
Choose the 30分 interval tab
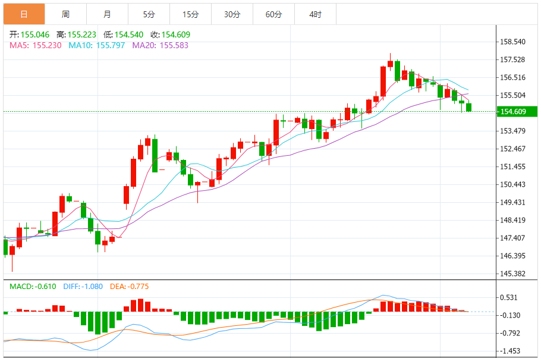232,14
